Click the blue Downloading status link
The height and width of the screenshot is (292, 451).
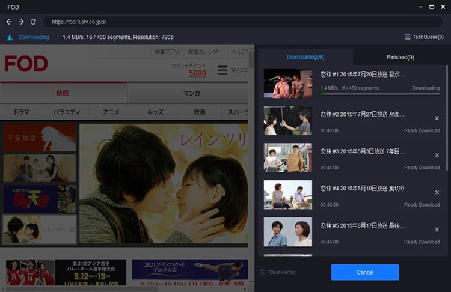coord(34,37)
